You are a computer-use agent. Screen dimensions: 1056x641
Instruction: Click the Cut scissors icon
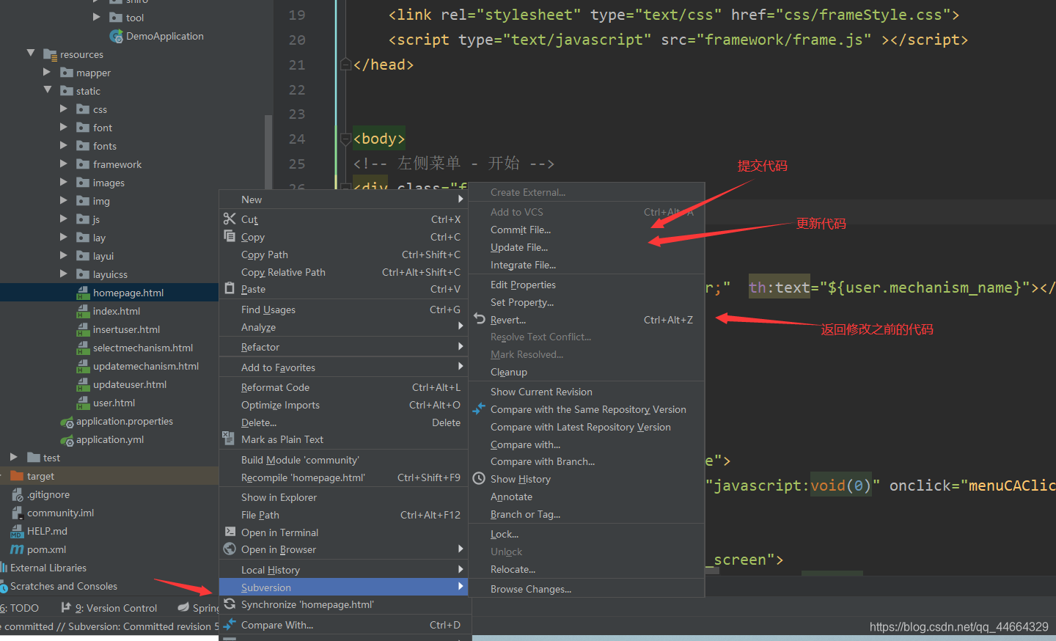click(x=230, y=219)
